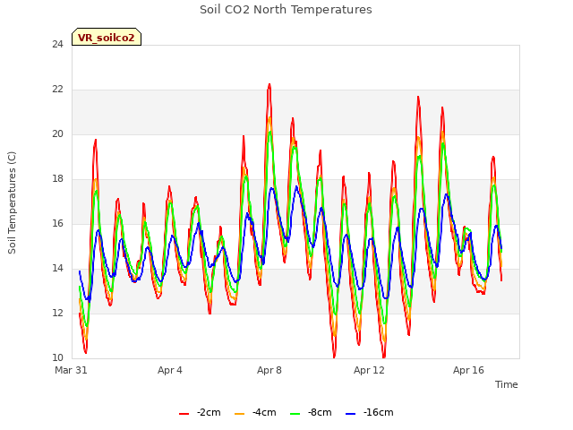Click the green -8cm legend color marker
This screenshot has height=430, width=573.
point(295,414)
